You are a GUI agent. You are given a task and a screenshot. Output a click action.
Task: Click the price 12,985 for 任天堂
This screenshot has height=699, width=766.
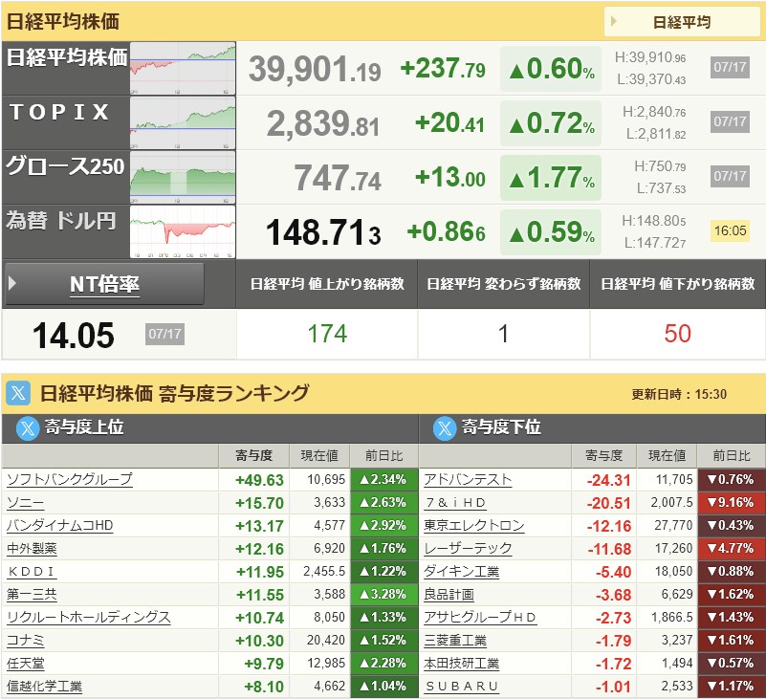(x=326, y=663)
